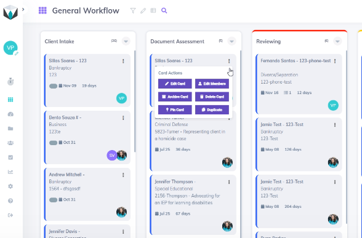This screenshot has height=238, width=362.
Task: Open the tasks checkbox icon in sidebar
Action: click(10, 157)
